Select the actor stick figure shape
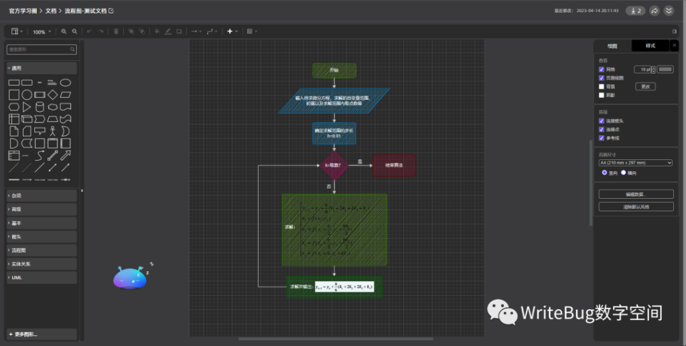Screen dimensions: 686x346 point(53,131)
